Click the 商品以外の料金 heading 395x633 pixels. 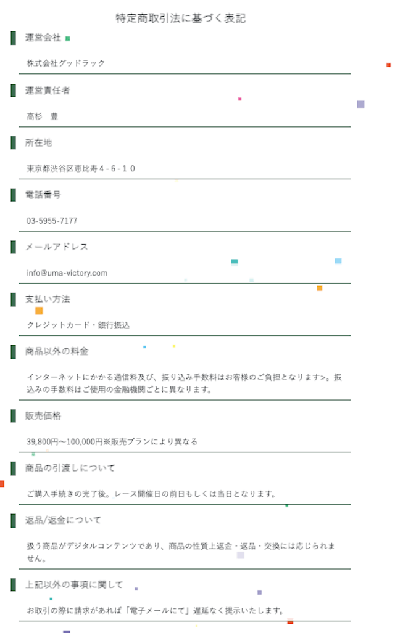coord(57,351)
